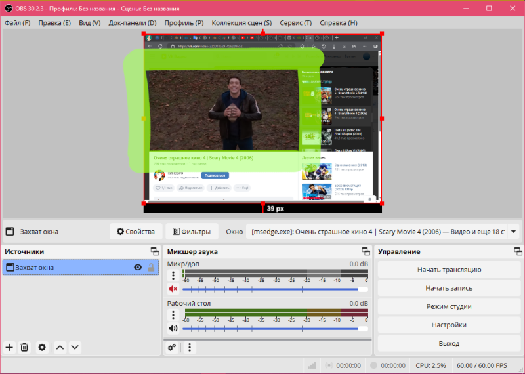
Task: Click the recording time status circle icon
Action: tap(373, 365)
